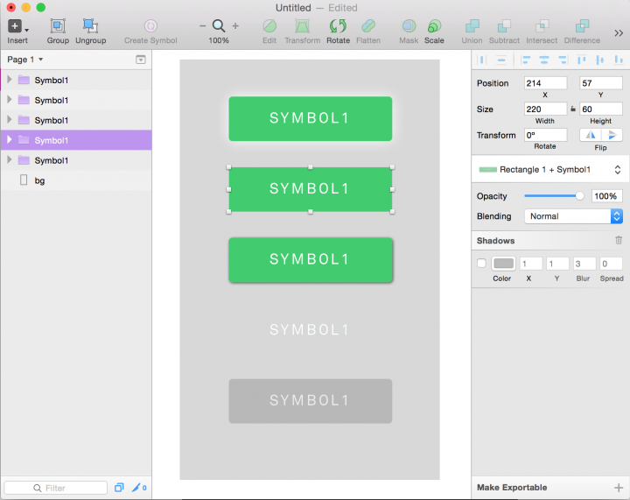Click the Opacity slider handle
The height and width of the screenshot is (500, 630).
(579, 196)
